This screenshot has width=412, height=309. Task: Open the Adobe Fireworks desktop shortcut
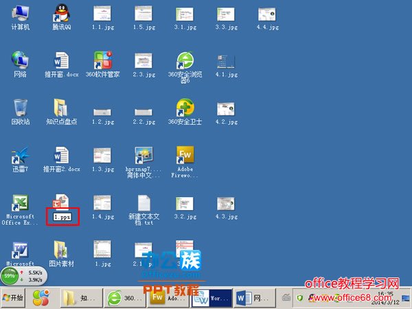click(185, 162)
